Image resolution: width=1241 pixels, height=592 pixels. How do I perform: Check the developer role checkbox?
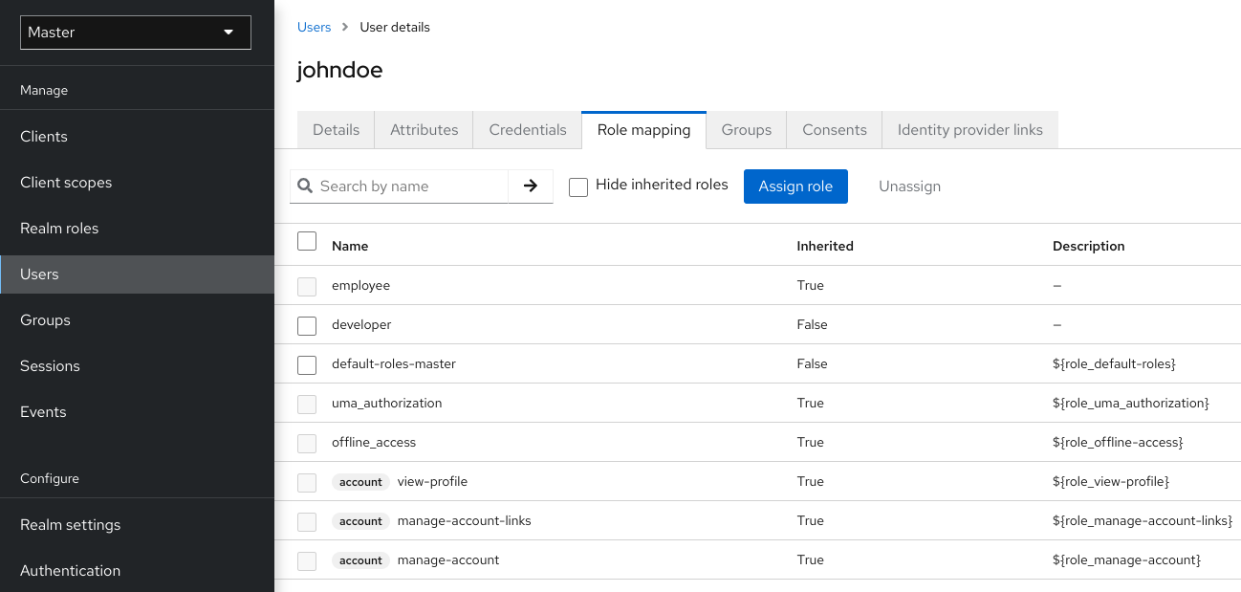[x=307, y=325]
